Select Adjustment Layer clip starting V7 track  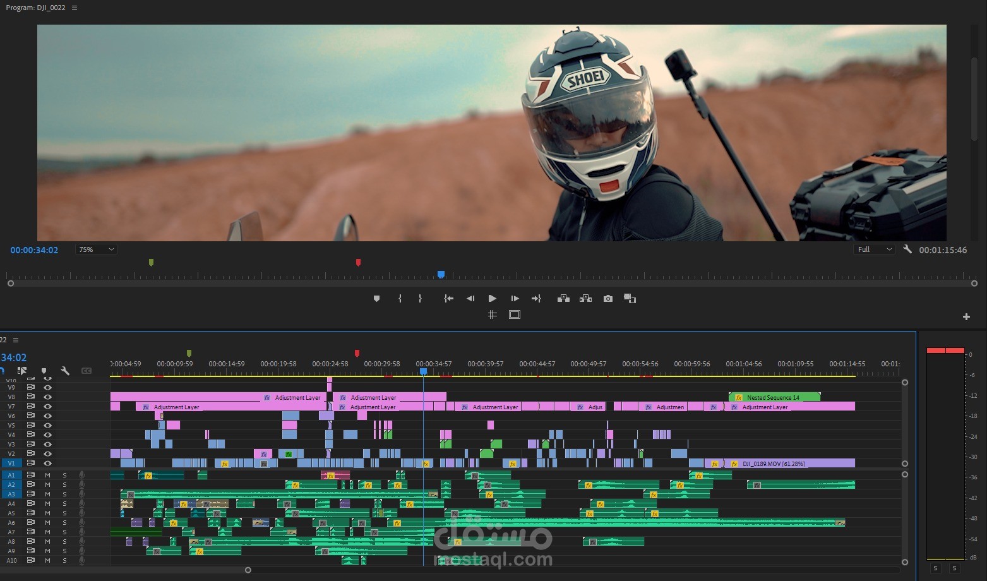pyautogui.click(x=230, y=407)
